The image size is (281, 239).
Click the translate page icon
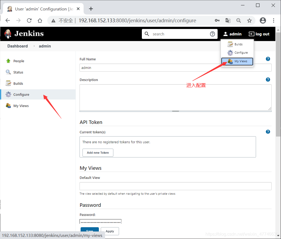[x=228, y=20]
